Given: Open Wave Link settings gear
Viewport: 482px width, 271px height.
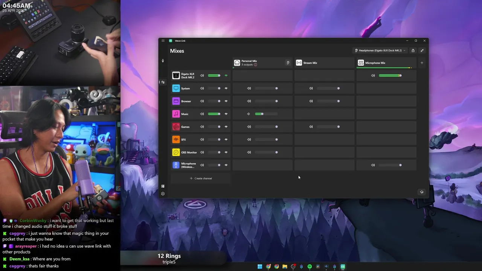Looking at the screenshot, I should tap(163, 194).
